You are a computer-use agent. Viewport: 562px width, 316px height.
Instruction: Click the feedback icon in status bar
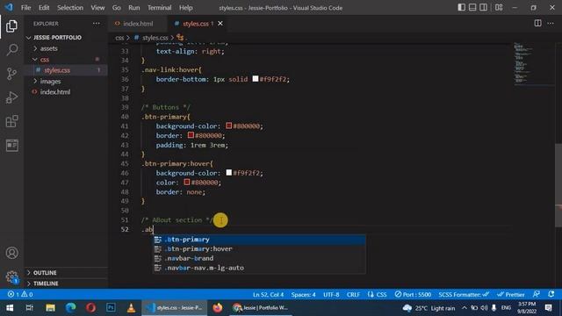point(537,294)
